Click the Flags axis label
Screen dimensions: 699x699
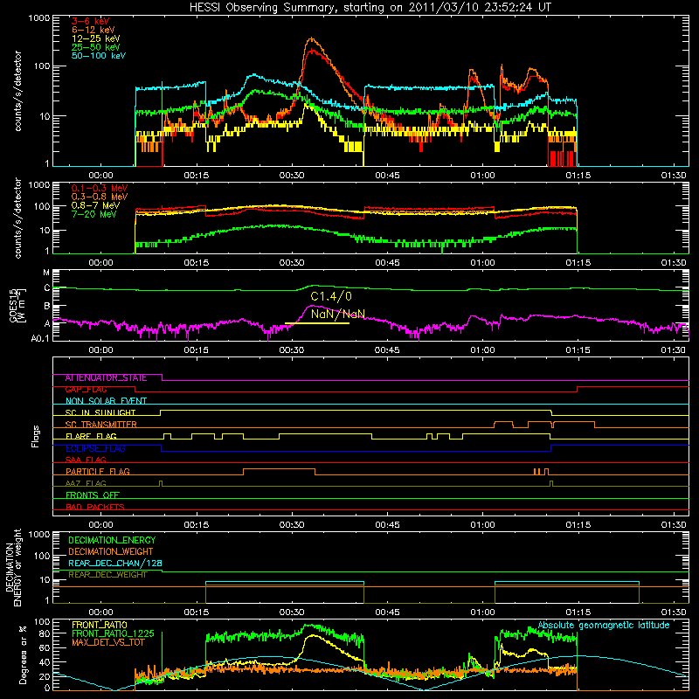pyautogui.click(x=36, y=436)
